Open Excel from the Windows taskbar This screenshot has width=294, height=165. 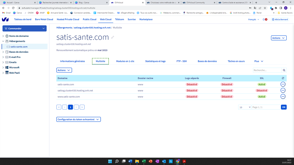pos(144,161)
